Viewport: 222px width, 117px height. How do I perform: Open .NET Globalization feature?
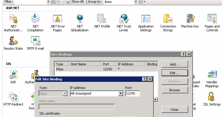click(79, 23)
